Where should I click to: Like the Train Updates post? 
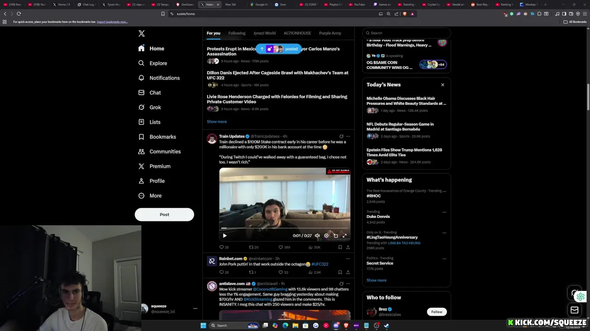(x=285, y=247)
